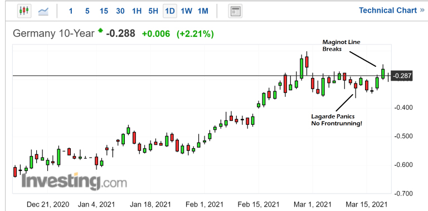Viewport: 428px width, 211px height.
Task: Click the Mar 1, 2021 date label
Action: click(312, 204)
